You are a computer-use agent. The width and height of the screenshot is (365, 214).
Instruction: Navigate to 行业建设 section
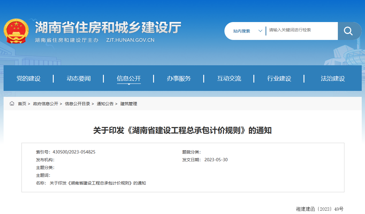point(279,79)
